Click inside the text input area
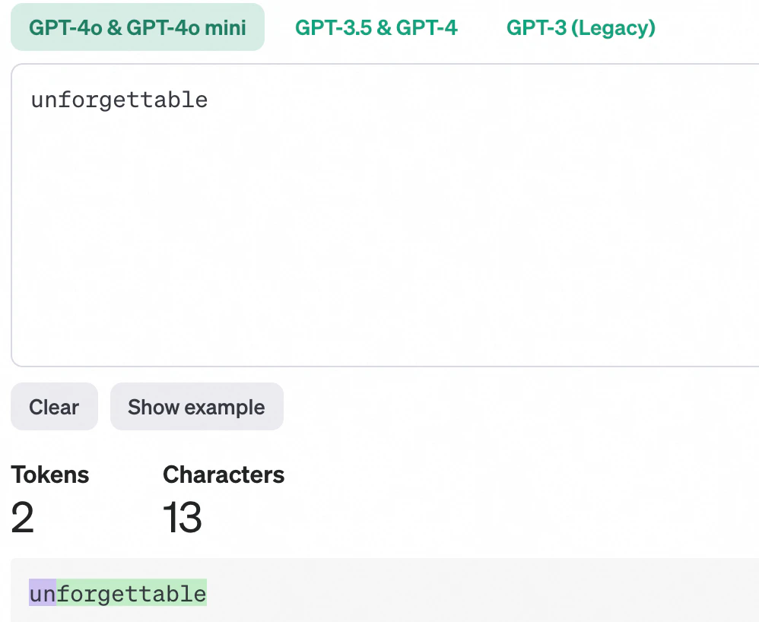 (x=386, y=215)
